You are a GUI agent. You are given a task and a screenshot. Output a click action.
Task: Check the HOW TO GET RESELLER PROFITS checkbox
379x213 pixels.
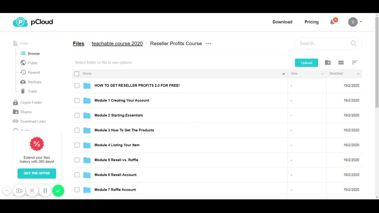point(77,85)
